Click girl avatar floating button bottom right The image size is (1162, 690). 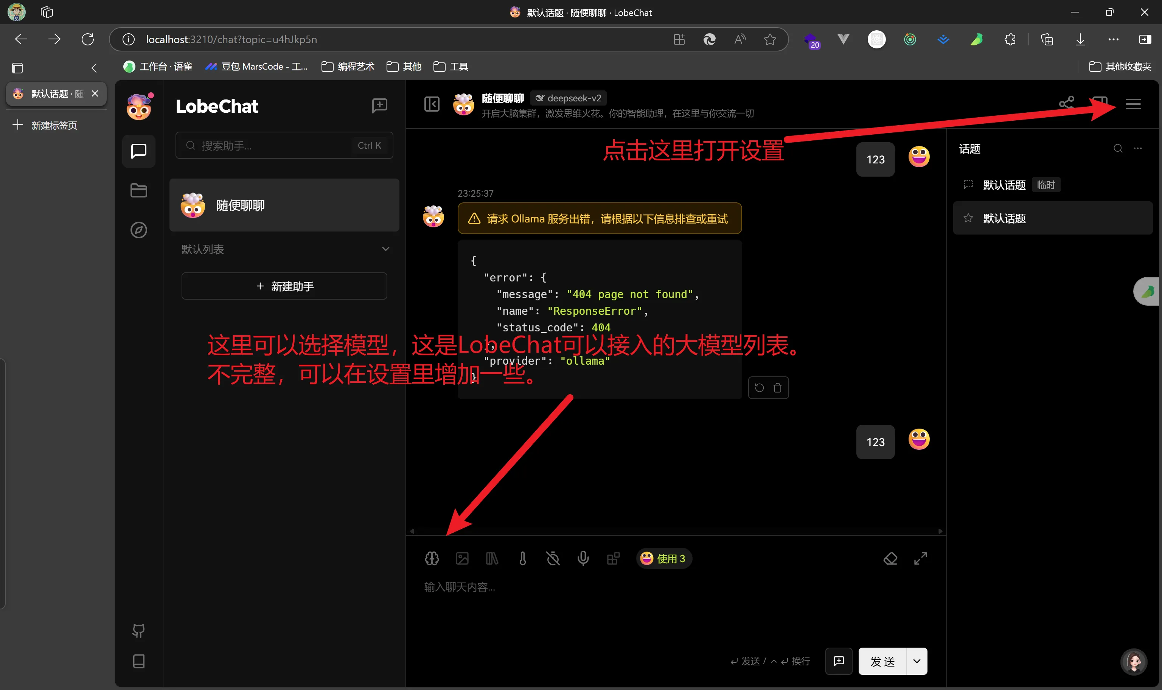click(x=1134, y=661)
